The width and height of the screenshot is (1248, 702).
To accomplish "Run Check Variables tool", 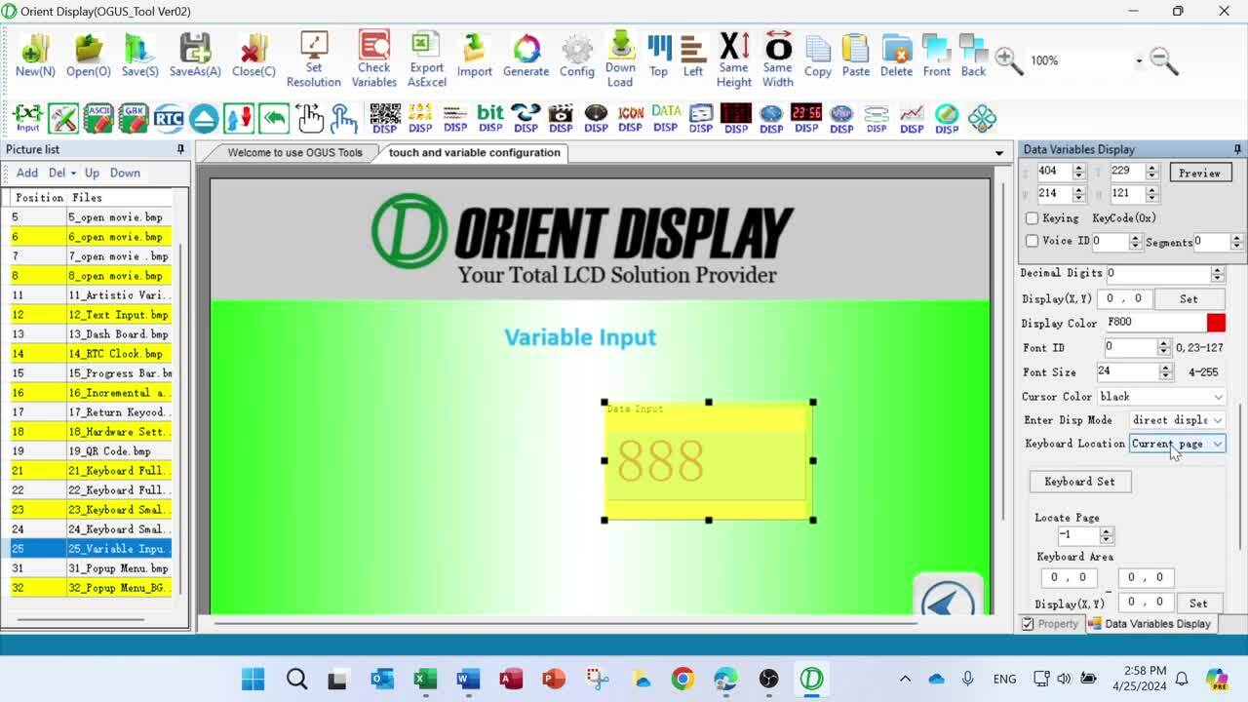I will click(x=374, y=58).
